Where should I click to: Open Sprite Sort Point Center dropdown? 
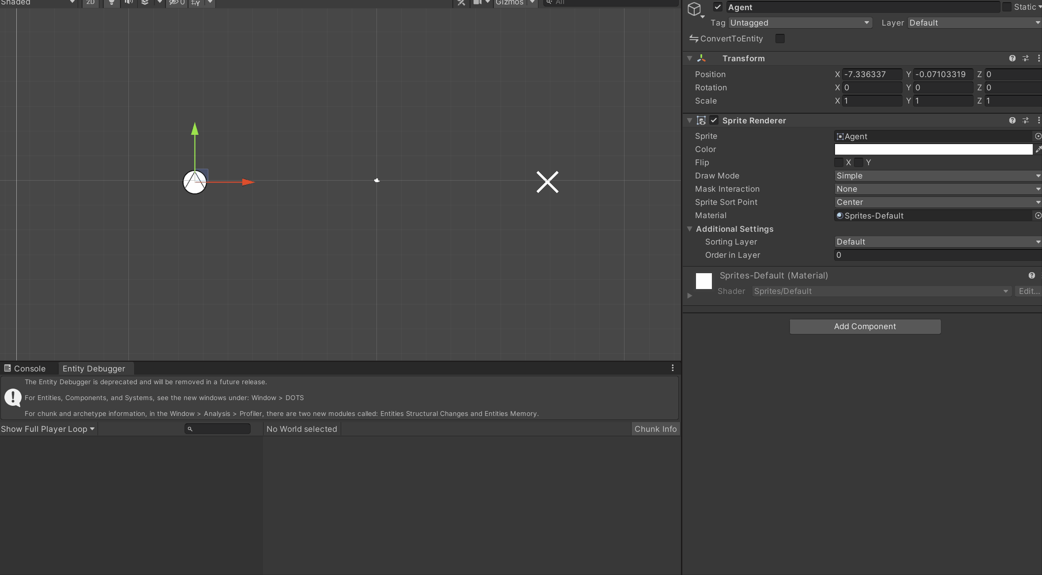tap(938, 202)
